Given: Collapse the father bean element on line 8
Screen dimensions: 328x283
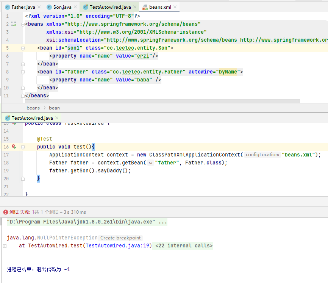Looking at the screenshot, I should pyautogui.click(x=23, y=72).
